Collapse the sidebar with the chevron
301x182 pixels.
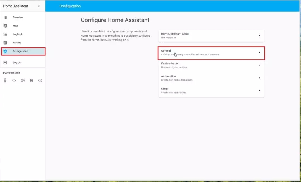[x=39, y=6]
